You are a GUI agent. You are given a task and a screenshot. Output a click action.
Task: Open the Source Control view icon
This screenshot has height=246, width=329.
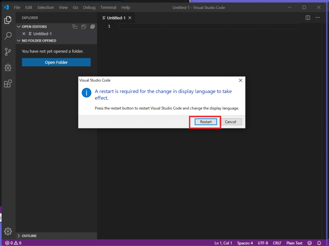pyautogui.click(x=8, y=52)
